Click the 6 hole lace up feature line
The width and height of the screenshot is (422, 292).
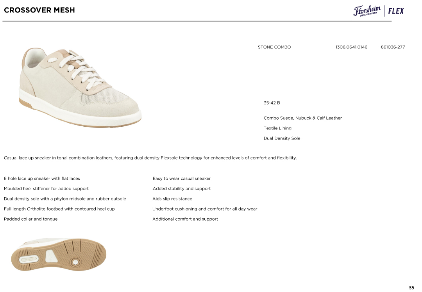click(x=42, y=179)
